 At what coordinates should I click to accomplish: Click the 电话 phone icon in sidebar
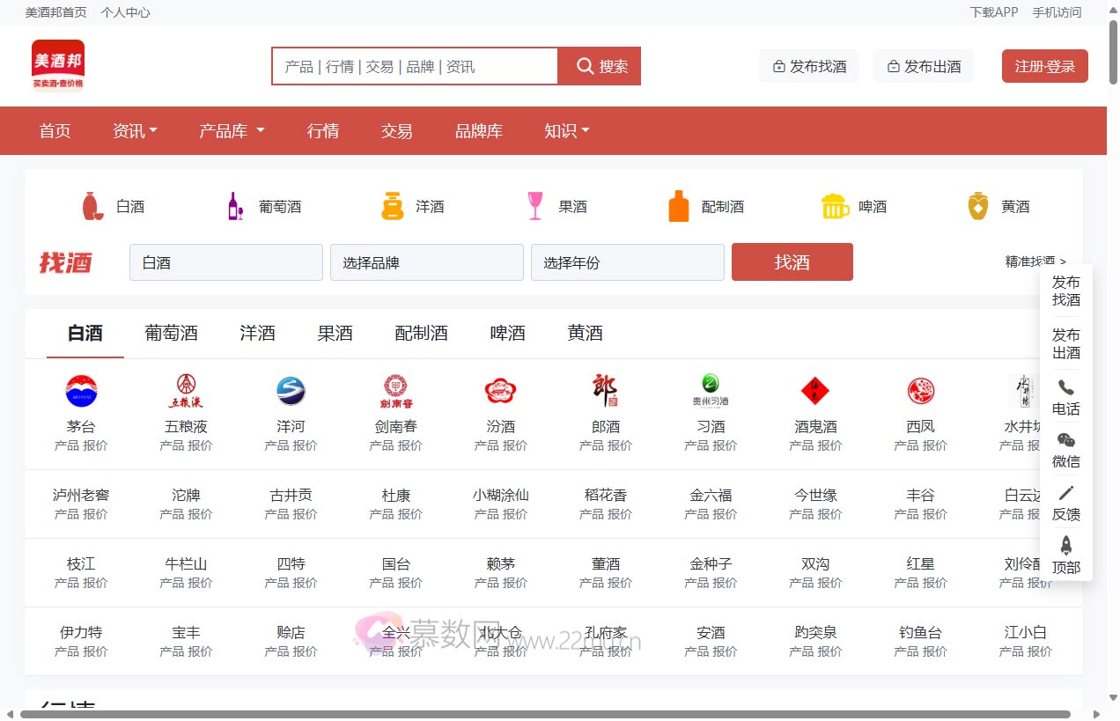tap(1065, 388)
